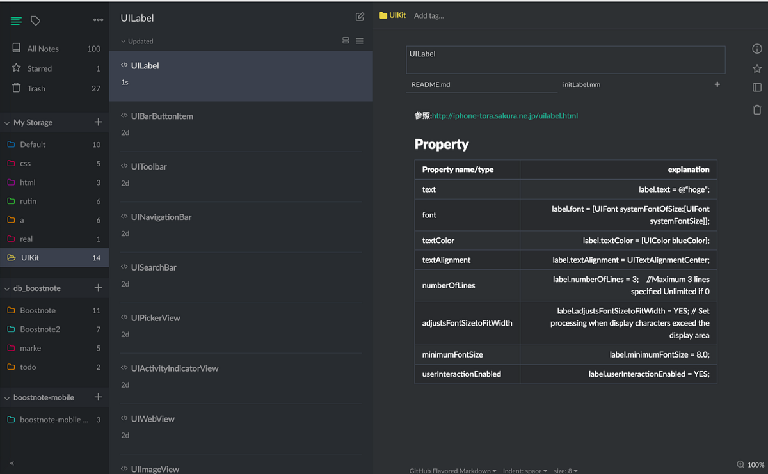Select the UILabel note title input field
The width and height of the screenshot is (768, 474).
(565, 59)
